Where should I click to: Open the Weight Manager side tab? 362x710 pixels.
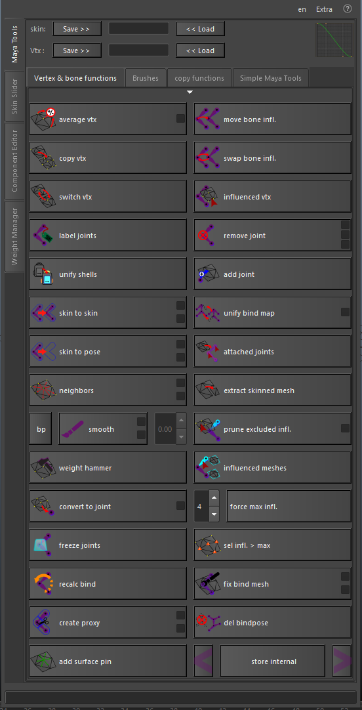[x=14, y=236]
